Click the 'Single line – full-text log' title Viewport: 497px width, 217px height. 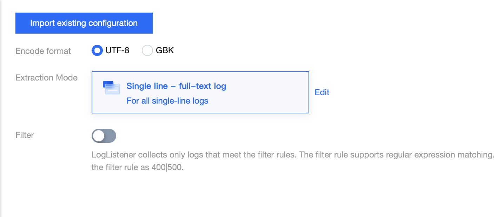[x=176, y=86]
